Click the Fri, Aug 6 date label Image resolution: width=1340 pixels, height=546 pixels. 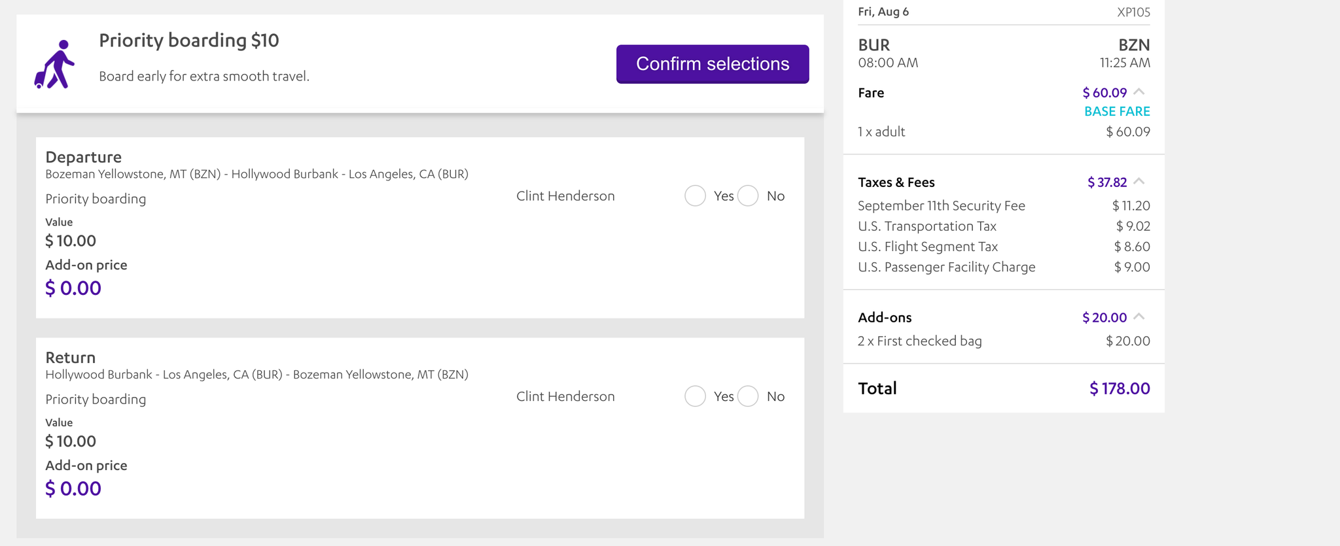pos(885,11)
